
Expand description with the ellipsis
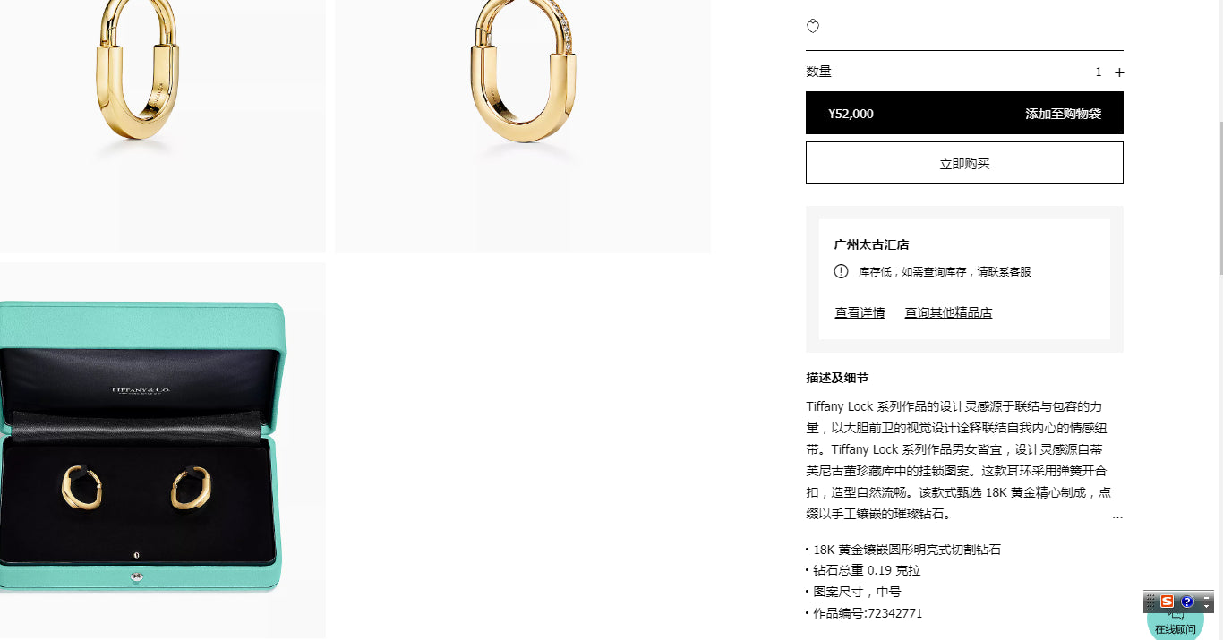(x=1116, y=516)
